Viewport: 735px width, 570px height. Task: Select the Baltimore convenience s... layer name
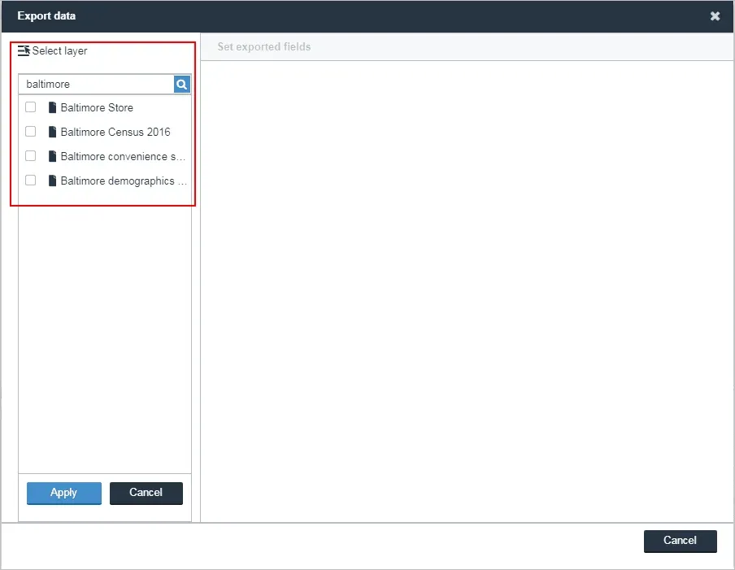click(123, 156)
